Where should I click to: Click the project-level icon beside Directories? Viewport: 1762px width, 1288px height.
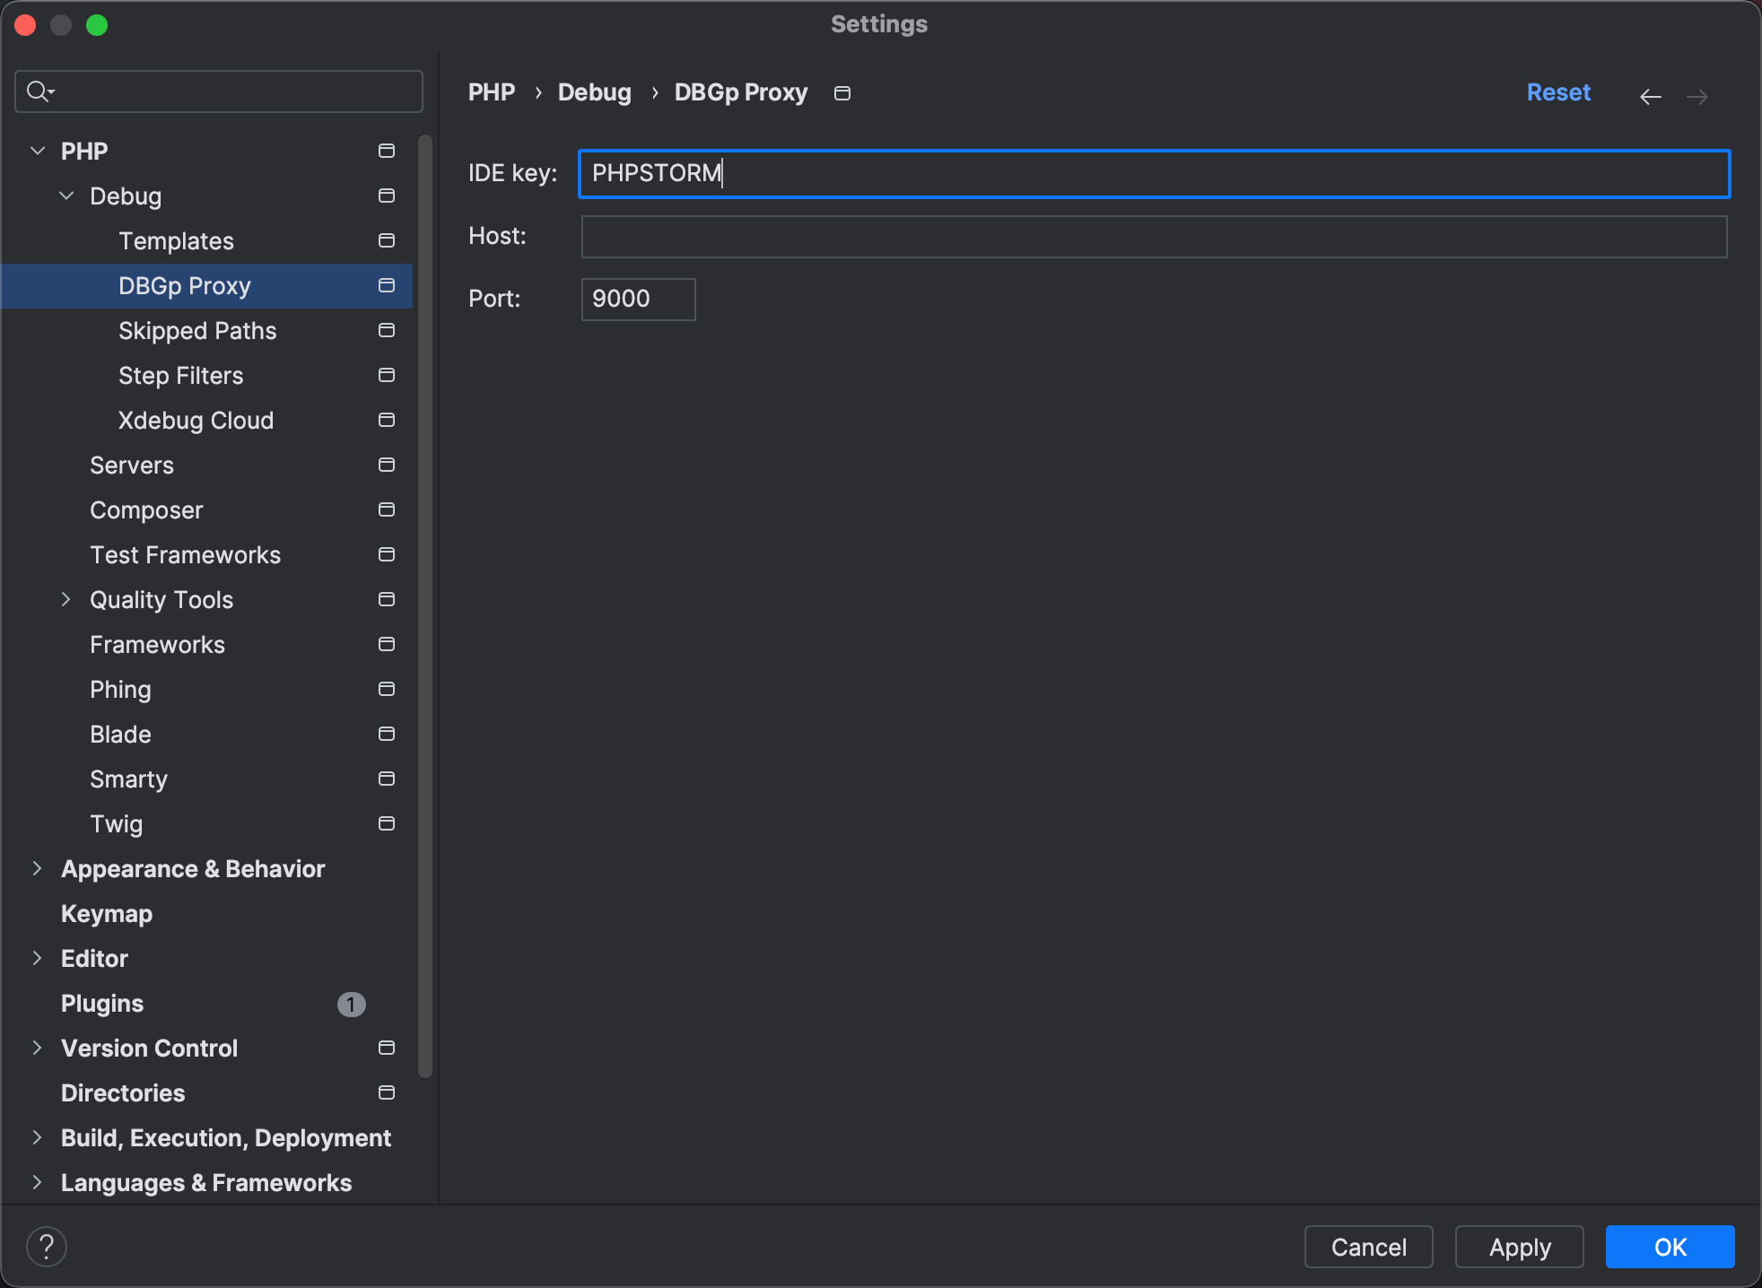(x=387, y=1092)
